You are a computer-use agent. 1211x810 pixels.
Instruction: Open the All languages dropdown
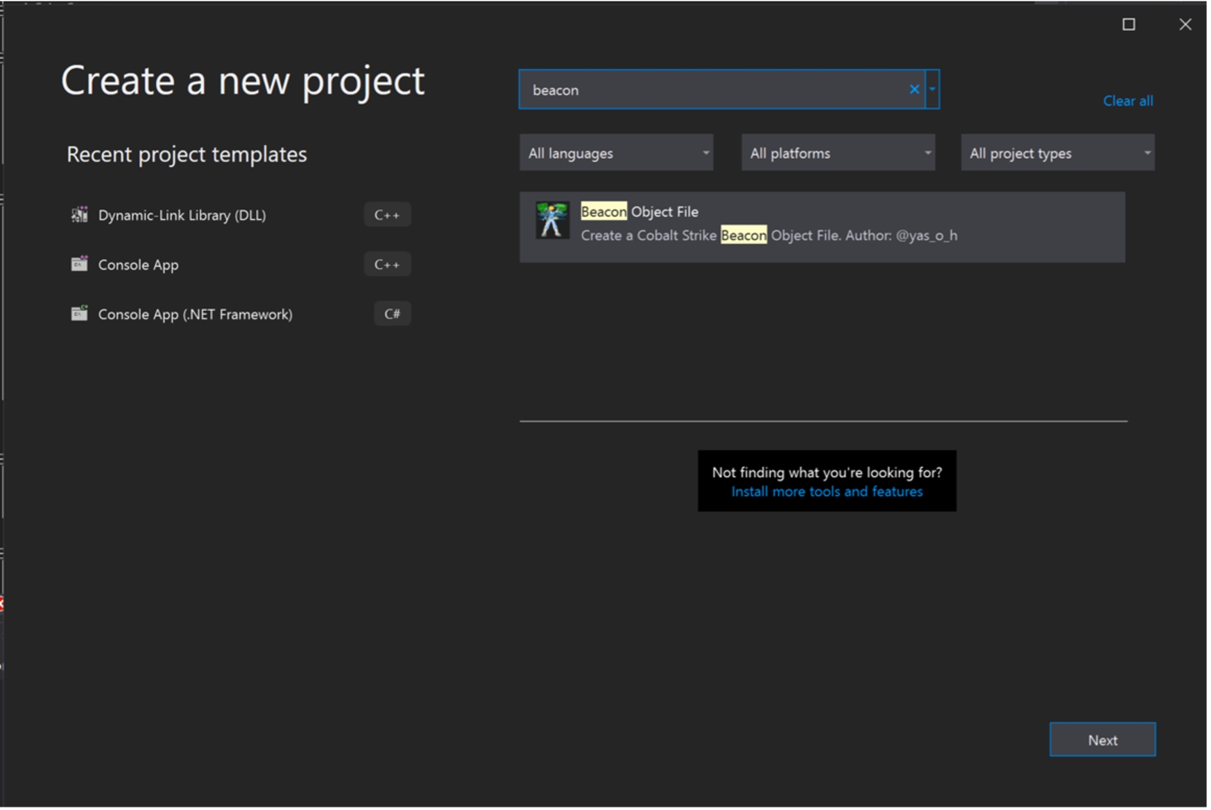point(616,153)
